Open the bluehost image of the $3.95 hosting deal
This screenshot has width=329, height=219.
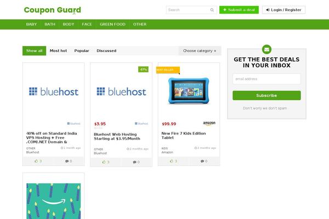[121, 92]
